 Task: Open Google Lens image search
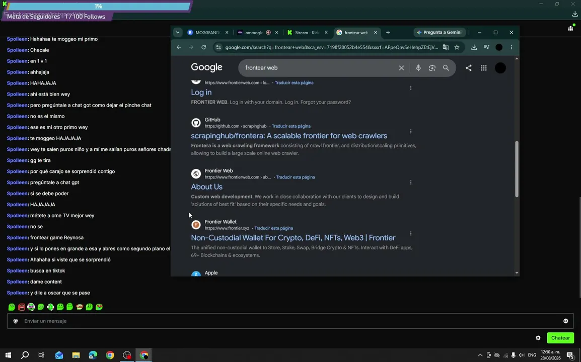click(432, 68)
